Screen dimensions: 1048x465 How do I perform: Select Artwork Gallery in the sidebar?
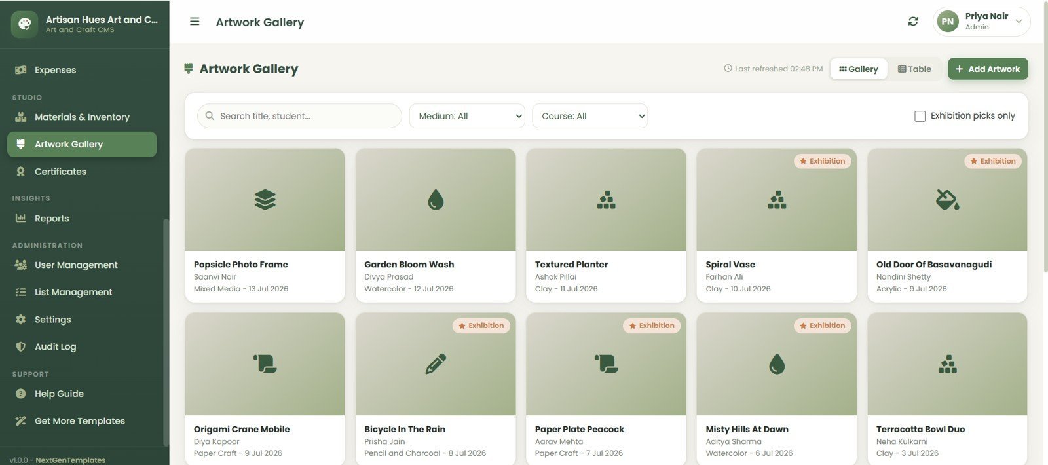[x=82, y=144]
